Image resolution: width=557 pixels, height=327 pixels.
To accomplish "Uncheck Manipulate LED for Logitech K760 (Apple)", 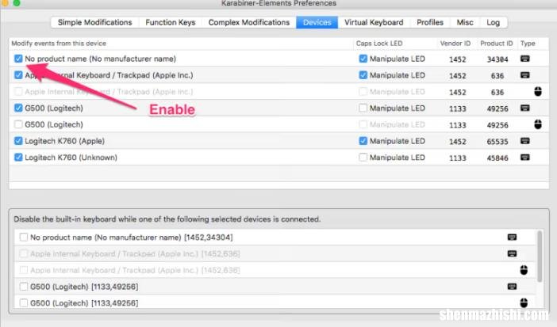I will pyautogui.click(x=363, y=141).
